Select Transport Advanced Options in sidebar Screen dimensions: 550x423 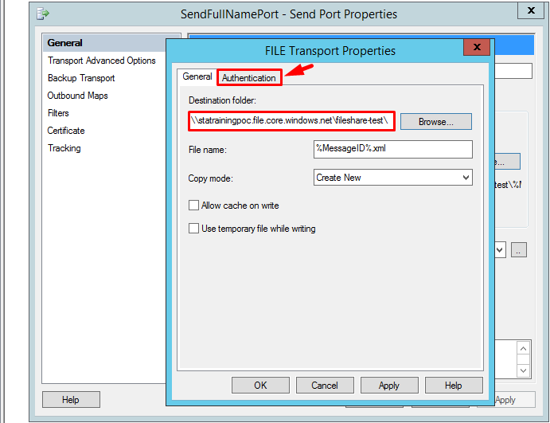pyautogui.click(x=101, y=61)
